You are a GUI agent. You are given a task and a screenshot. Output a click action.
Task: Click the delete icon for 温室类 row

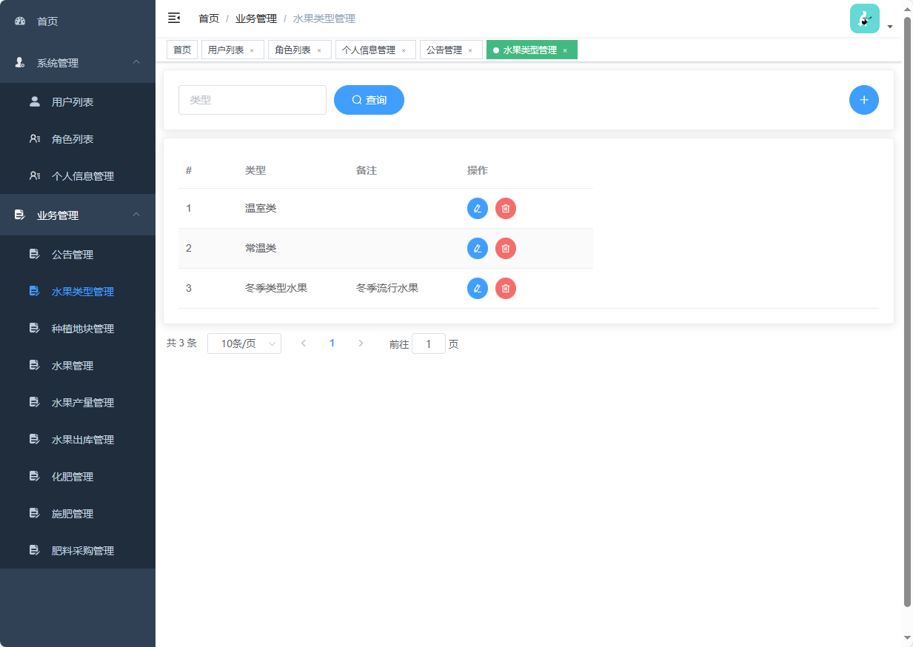tap(506, 208)
